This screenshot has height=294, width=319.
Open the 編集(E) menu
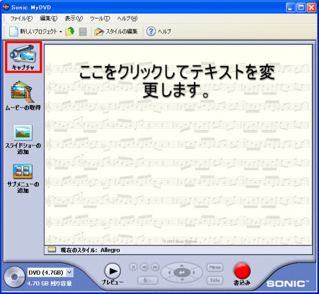click(49, 18)
